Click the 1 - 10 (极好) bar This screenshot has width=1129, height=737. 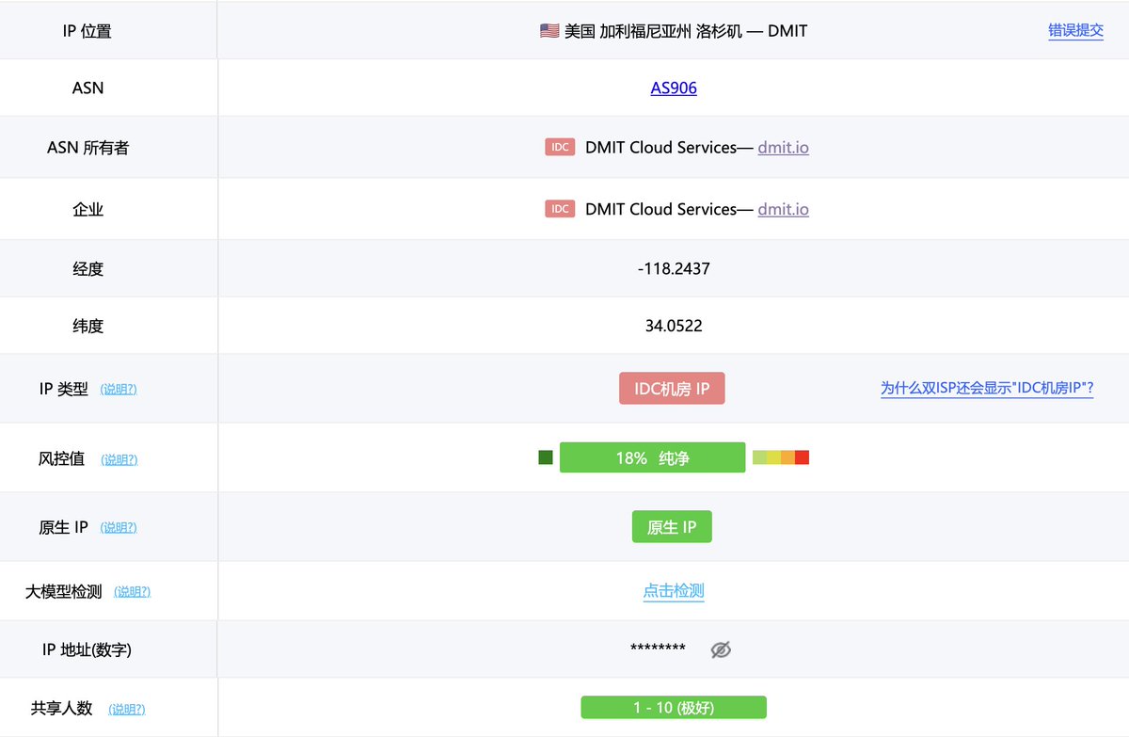pyautogui.click(x=674, y=707)
